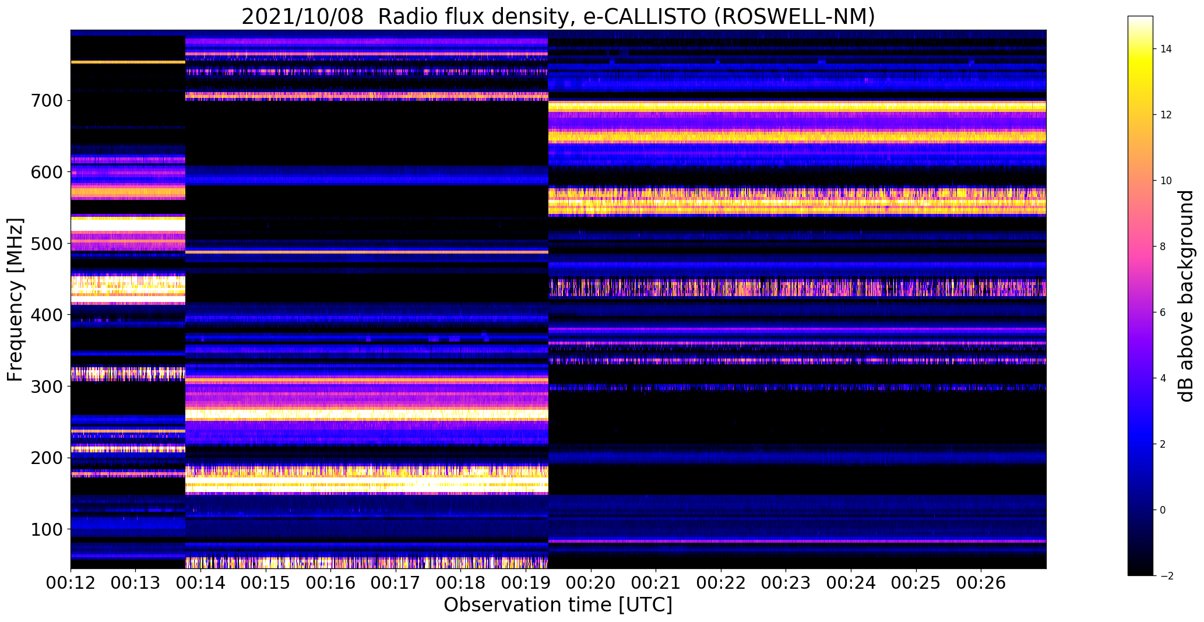Image resolution: width=1204 pixels, height=622 pixels.
Task: Click the 00:12 time tick label
Action: point(71,584)
